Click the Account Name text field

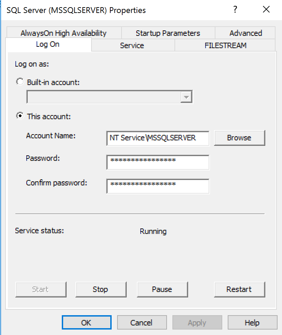click(158, 138)
